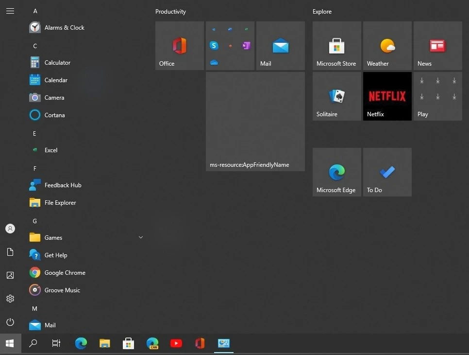Launch the Calculator app
Viewport: 469px width, 355px height.
tap(56, 62)
